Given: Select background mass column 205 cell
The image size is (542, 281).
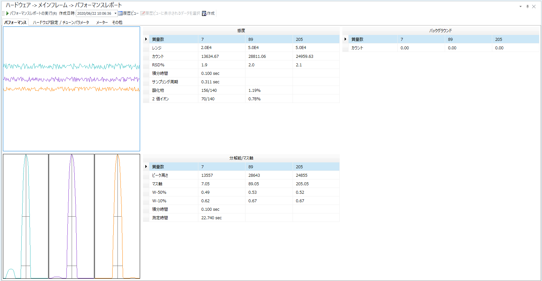Looking at the screenshot, I should click(515, 39).
